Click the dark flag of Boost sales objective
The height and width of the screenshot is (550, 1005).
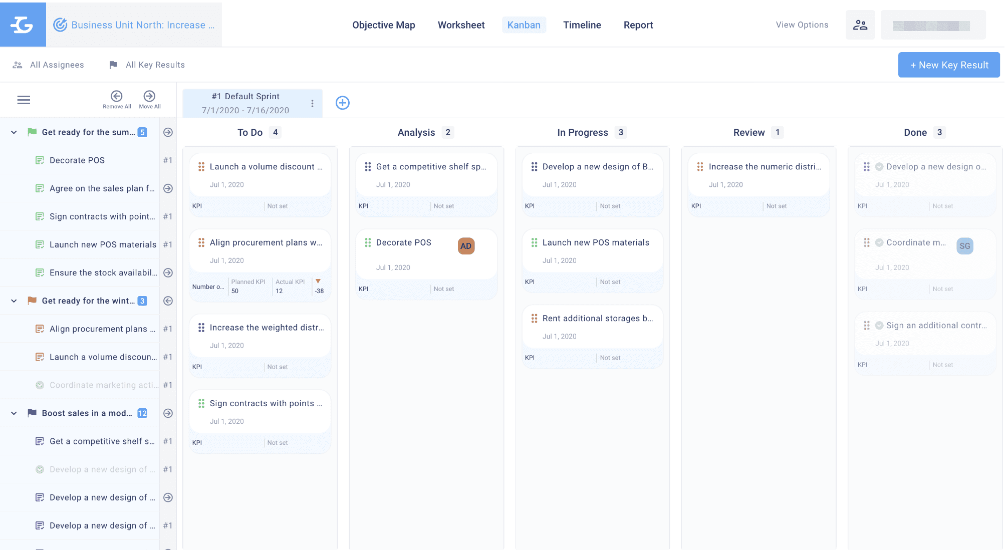coord(32,413)
